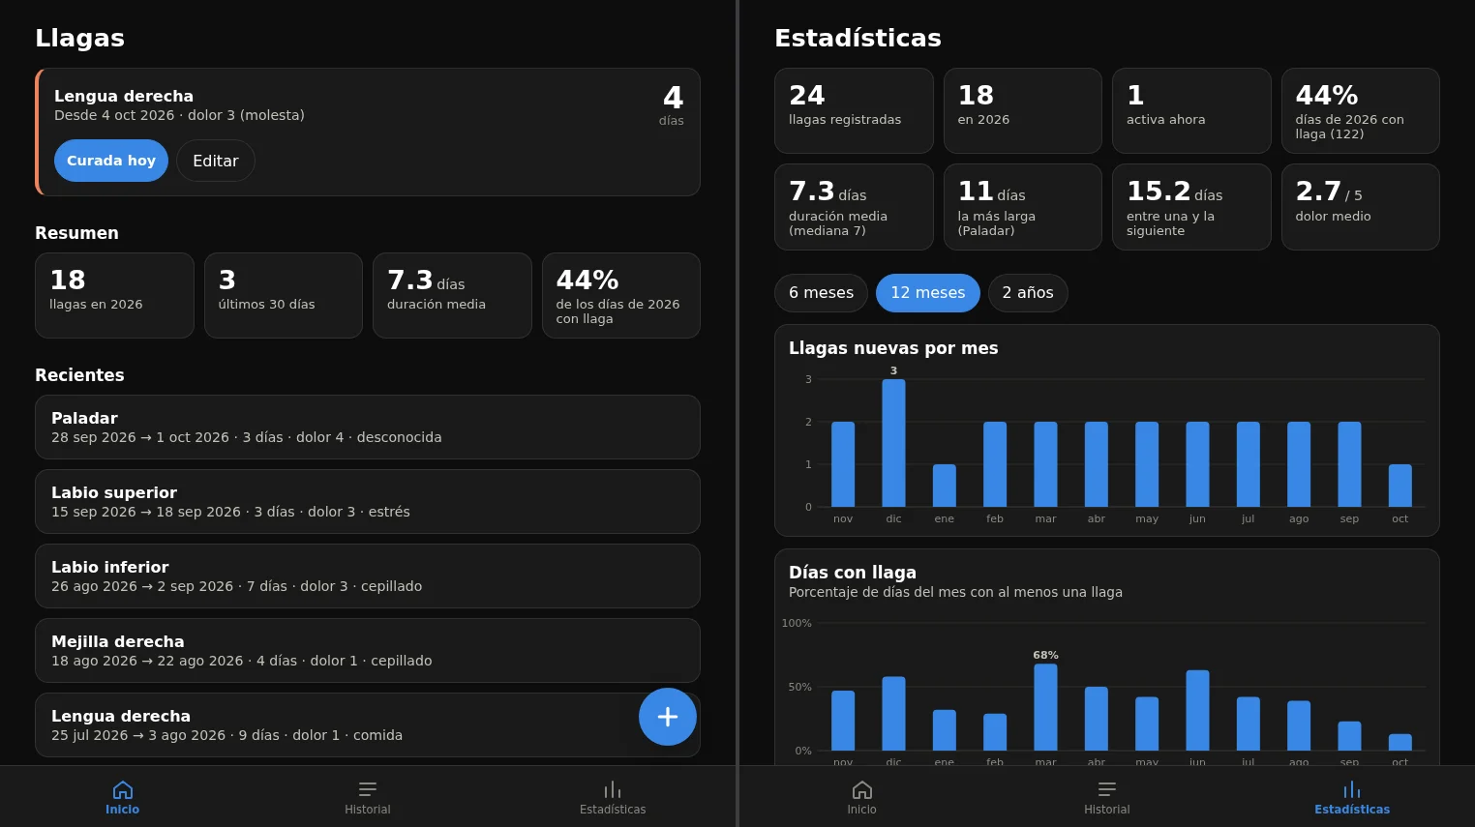Go to Inicio from the Estadísticas pane navigation
The width and height of the screenshot is (1475, 827).
coord(862,797)
